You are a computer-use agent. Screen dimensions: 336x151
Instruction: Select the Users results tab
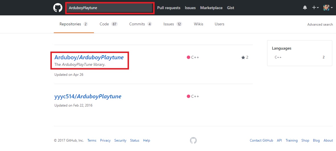219,24
